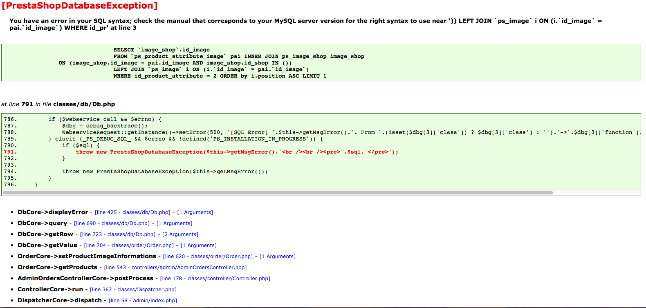Click the ControllerCore->run stack entry name
This screenshot has height=308, width=646.
[50, 289]
